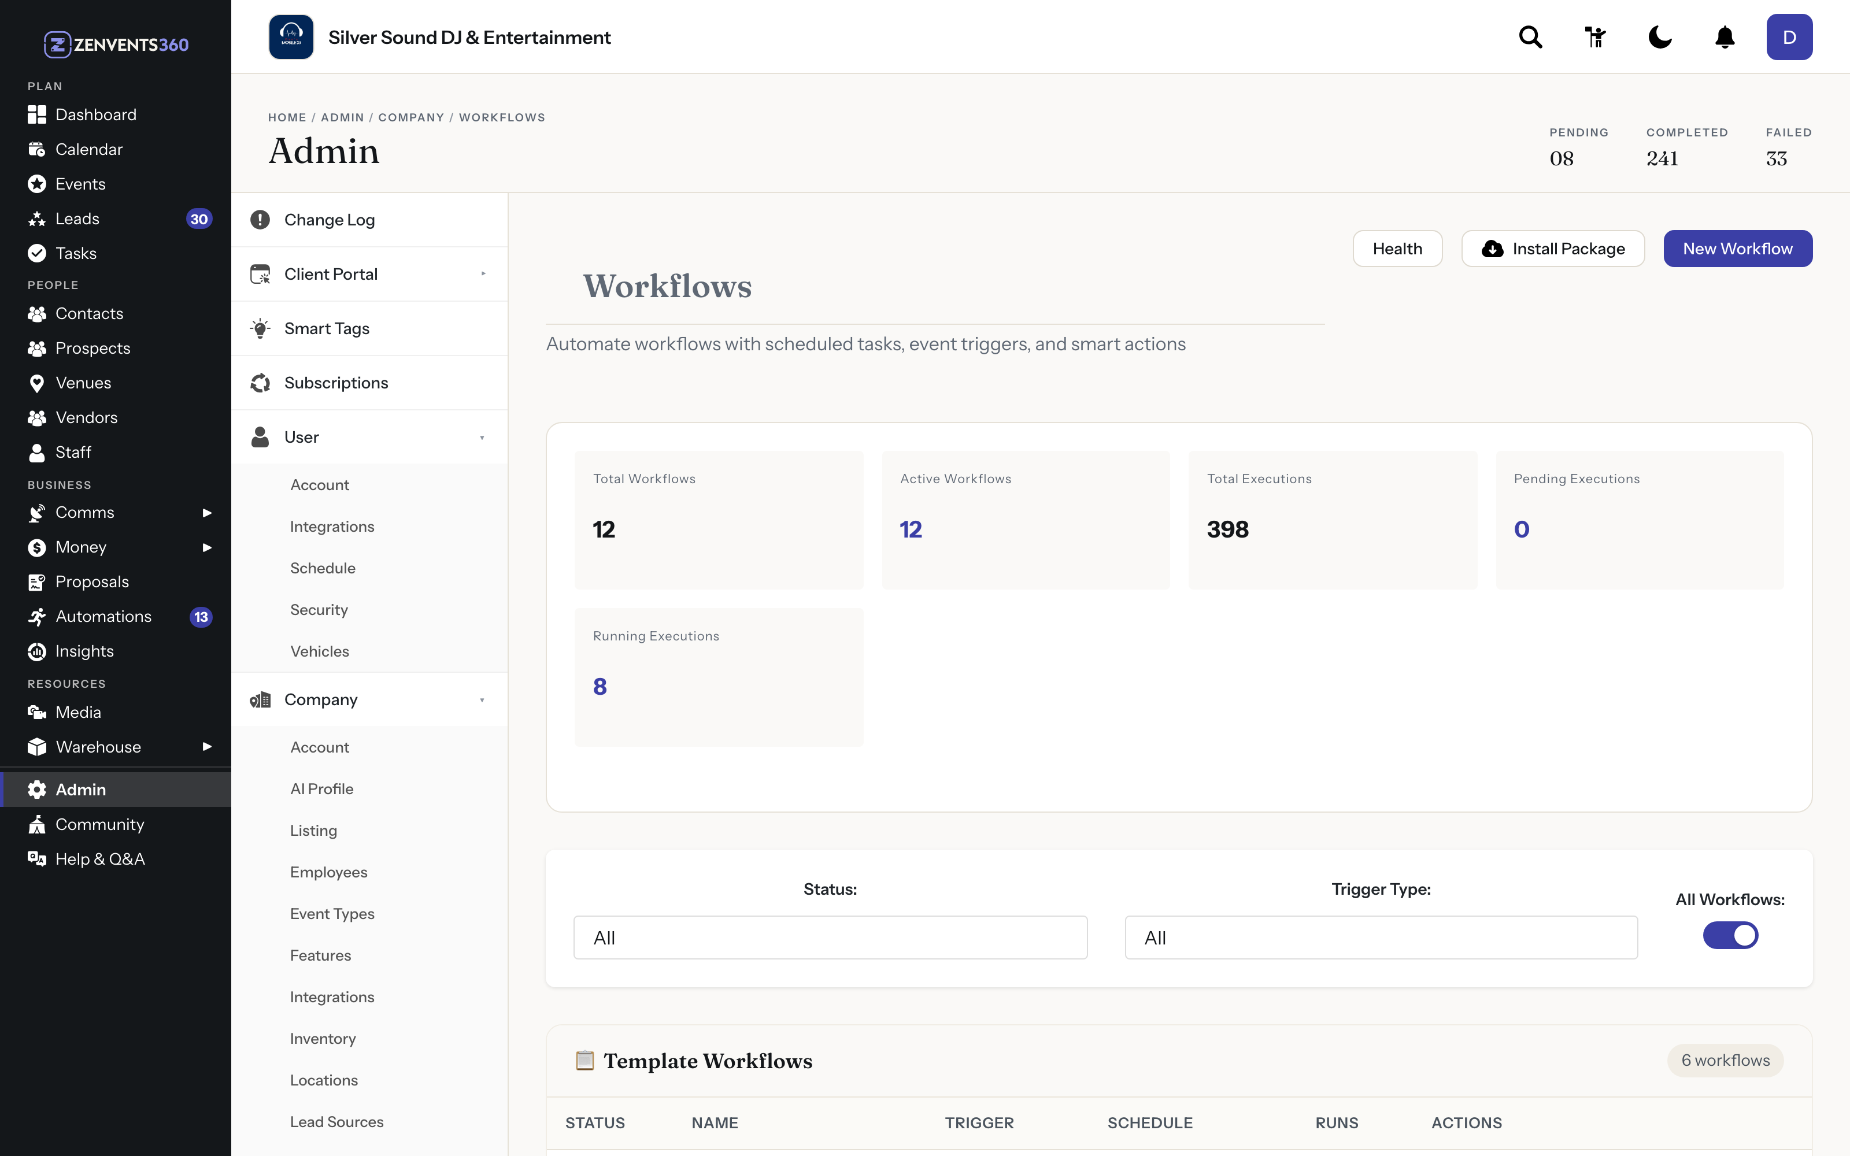Screen dimensions: 1850x1156
Task: Open Change Log in admin menu
Action: point(369,220)
